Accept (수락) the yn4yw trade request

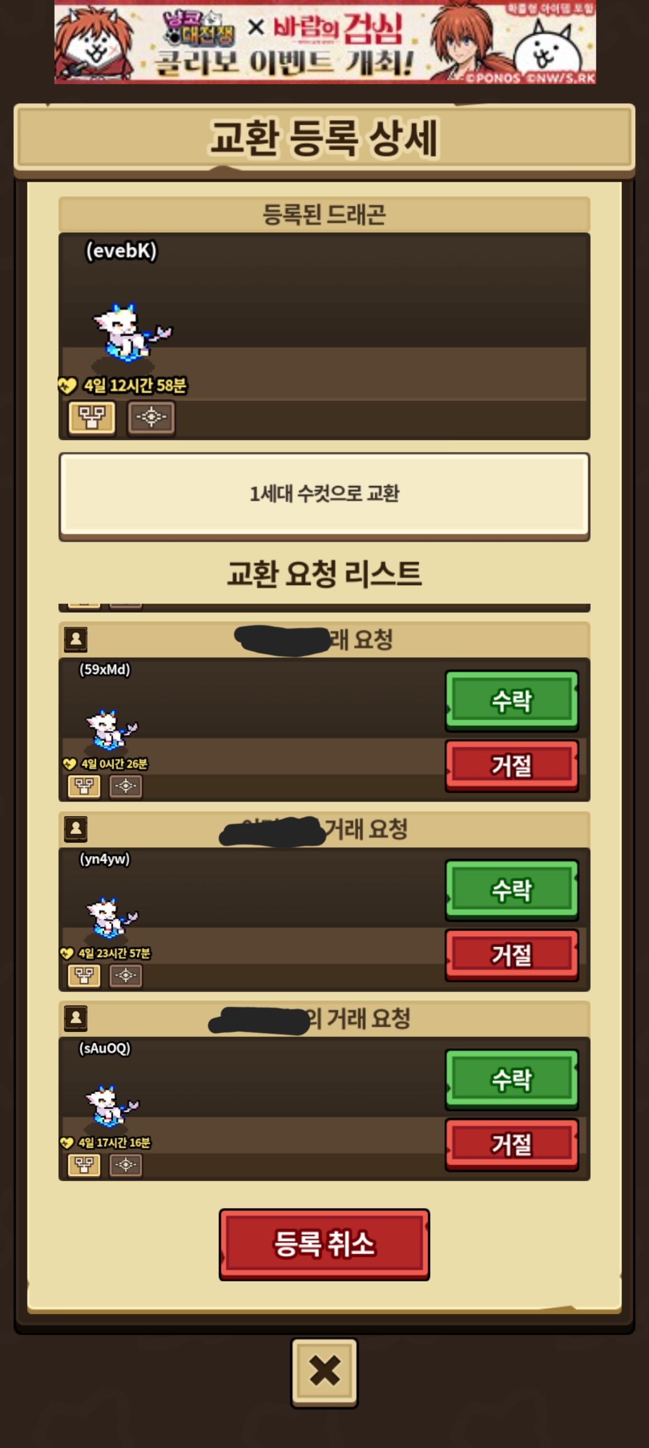tap(512, 890)
